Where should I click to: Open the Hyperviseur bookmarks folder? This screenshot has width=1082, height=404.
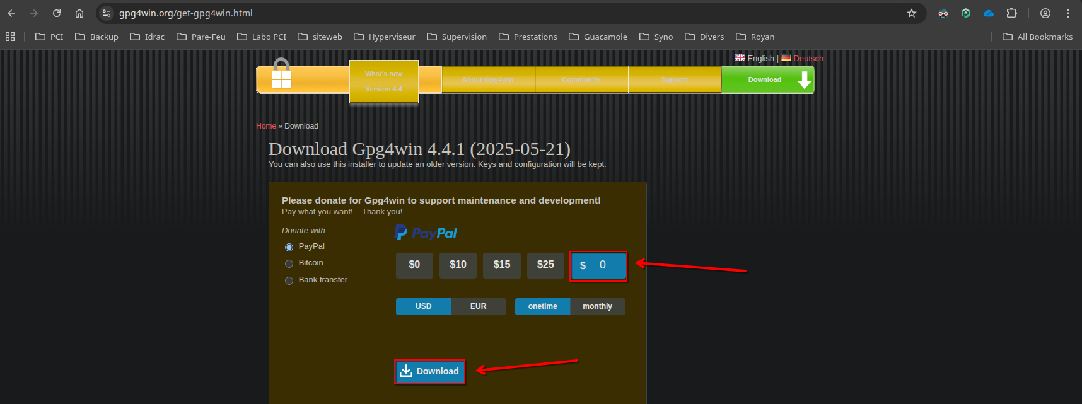[384, 37]
